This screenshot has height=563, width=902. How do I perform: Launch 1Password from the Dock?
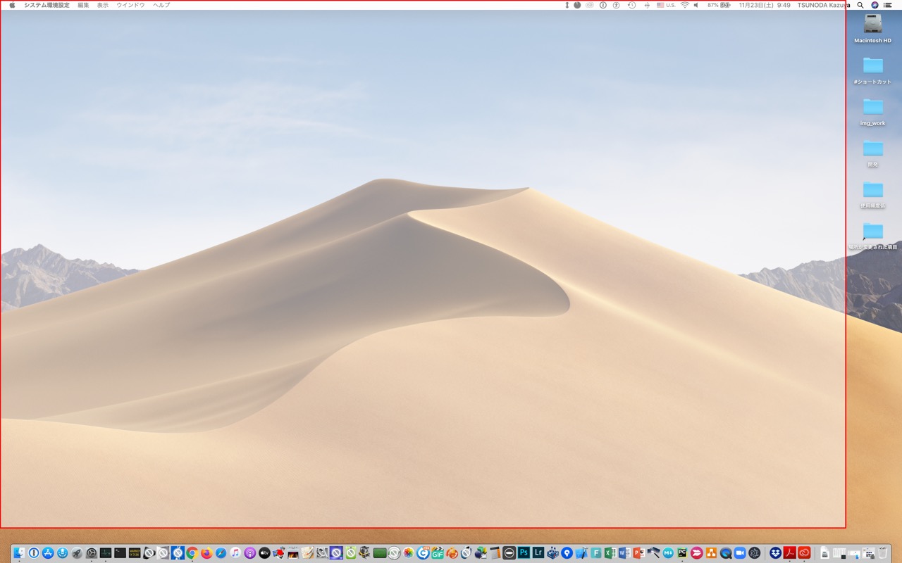coord(34,553)
